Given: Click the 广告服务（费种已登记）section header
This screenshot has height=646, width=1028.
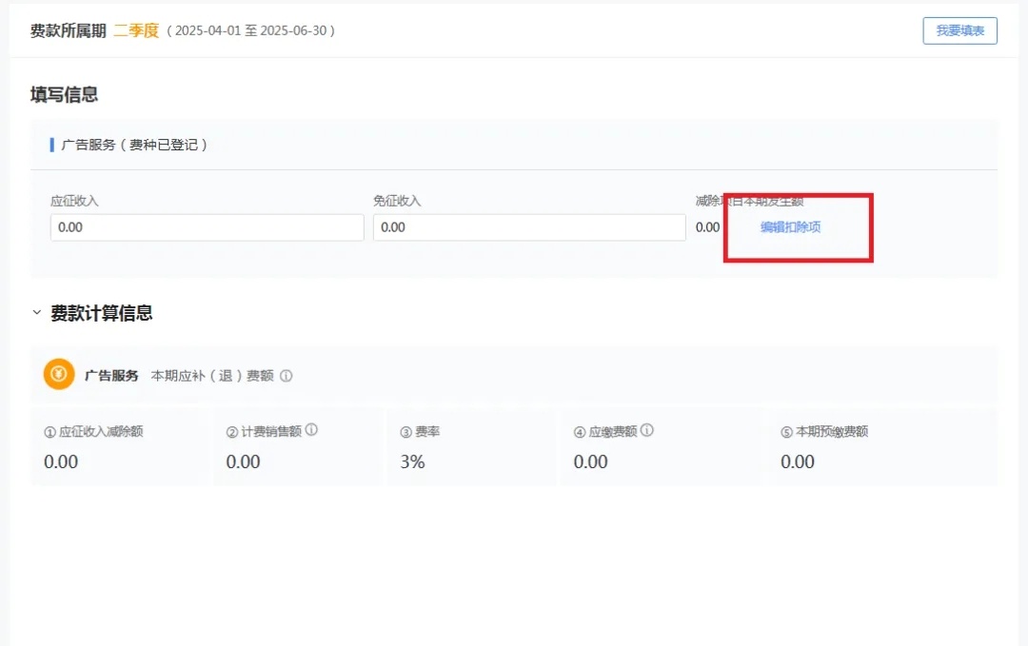Looking at the screenshot, I should (134, 145).
